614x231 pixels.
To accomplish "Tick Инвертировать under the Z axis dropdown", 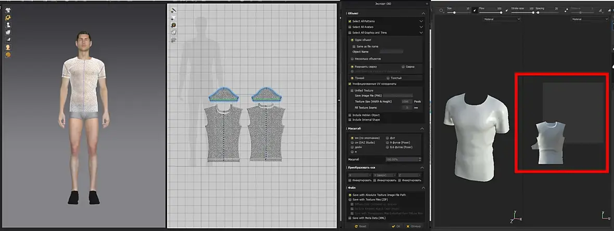I will point(400,180).
